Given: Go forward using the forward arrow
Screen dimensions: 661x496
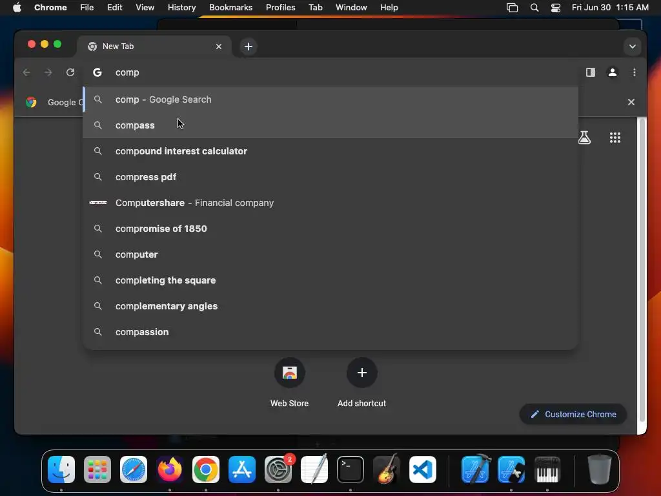Looking at the screenshot, I should point(48,72).
